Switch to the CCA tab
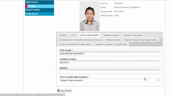Screen dimensions: 171x96 tap(73, 35)
